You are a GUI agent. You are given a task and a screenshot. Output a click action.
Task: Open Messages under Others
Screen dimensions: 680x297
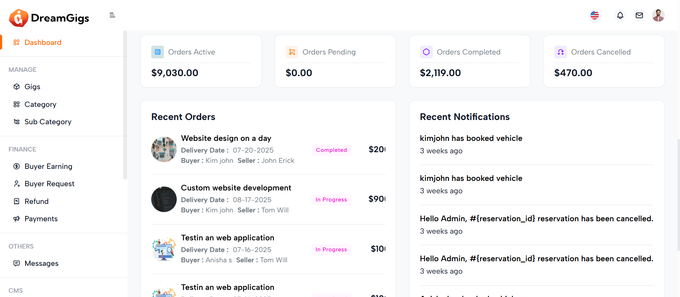click(x=41, y=263)
